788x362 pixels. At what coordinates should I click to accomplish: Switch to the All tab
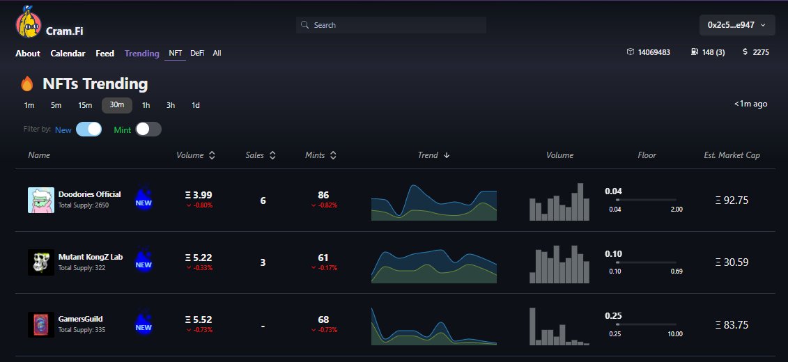click(x=217, y=53)
